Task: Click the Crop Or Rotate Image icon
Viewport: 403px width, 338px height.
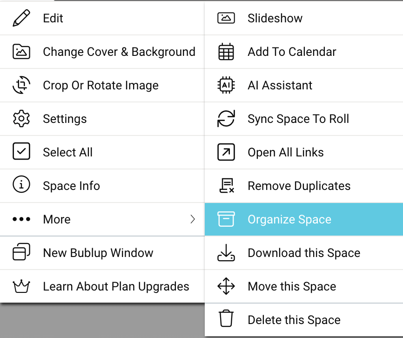Action: [21, 85]
